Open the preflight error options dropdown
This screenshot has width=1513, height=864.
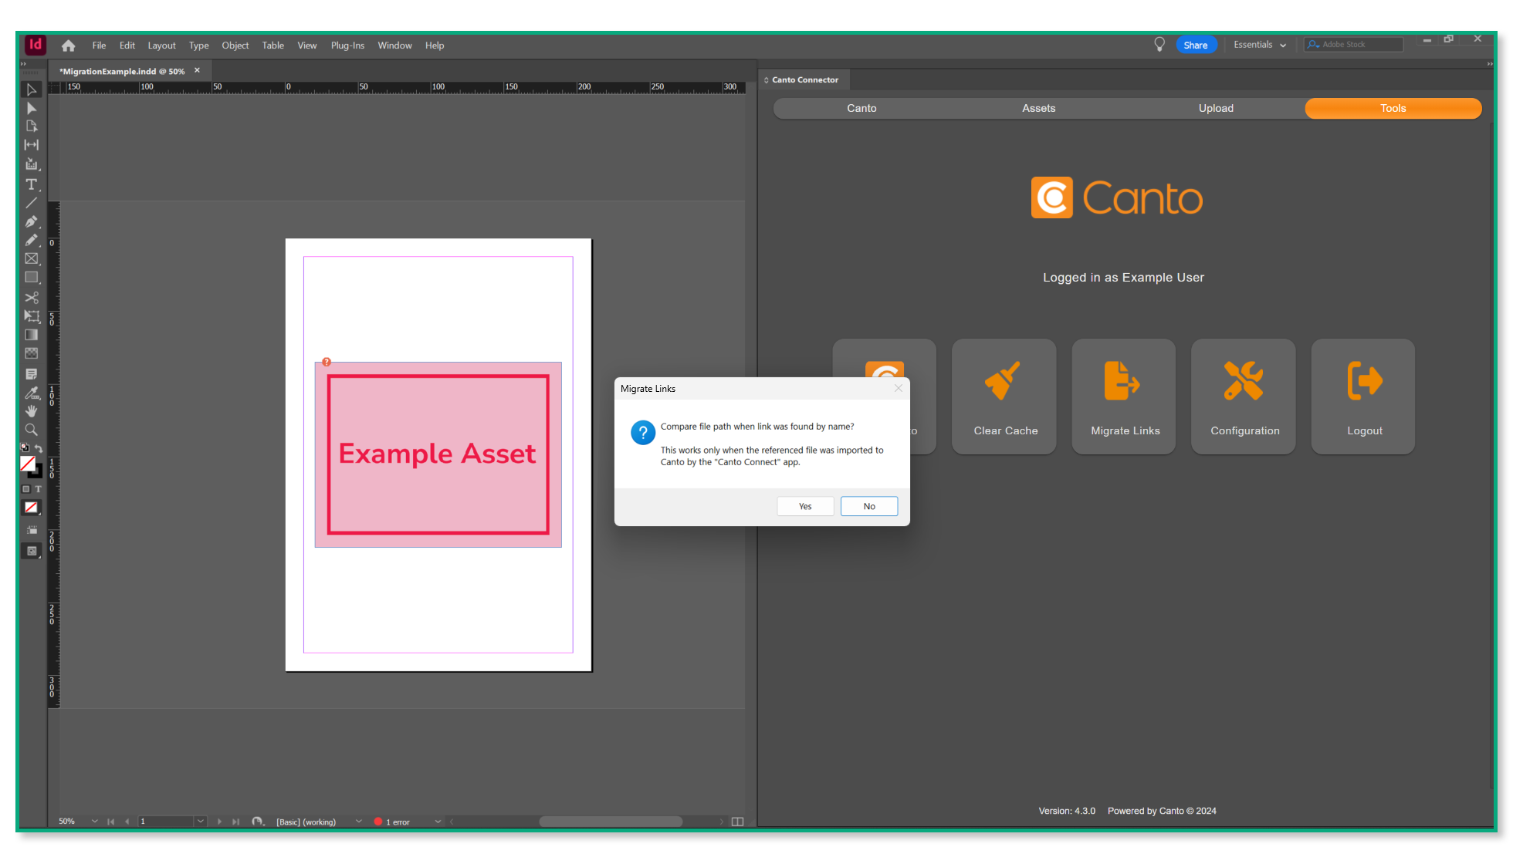[x=438, y=822]
